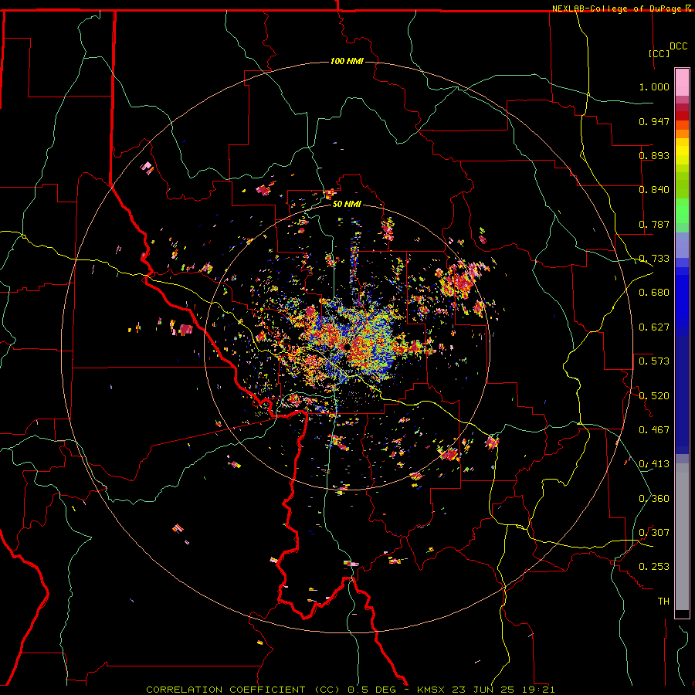Click the 0.733 color scale value
Image resolution: width=695 pixels, height=695 pixels.
click(x=654, y=259)
